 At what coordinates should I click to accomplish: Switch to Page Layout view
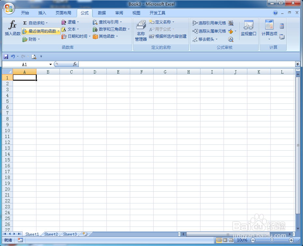tap(225, 240)
